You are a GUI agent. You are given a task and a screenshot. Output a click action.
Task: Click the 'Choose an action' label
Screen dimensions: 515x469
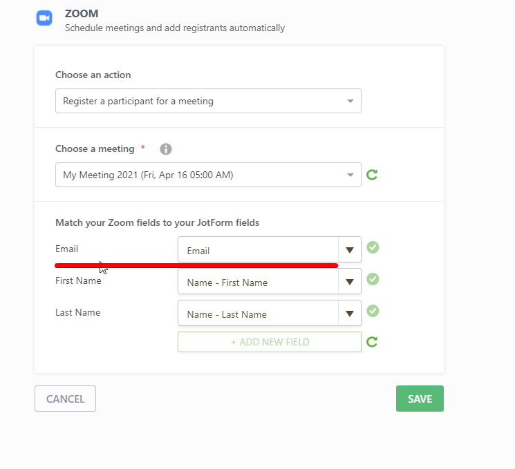93,75
